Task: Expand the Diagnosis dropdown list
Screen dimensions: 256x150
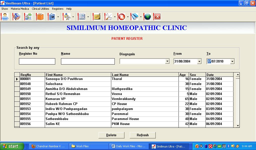Action: [x=167, y=61]
